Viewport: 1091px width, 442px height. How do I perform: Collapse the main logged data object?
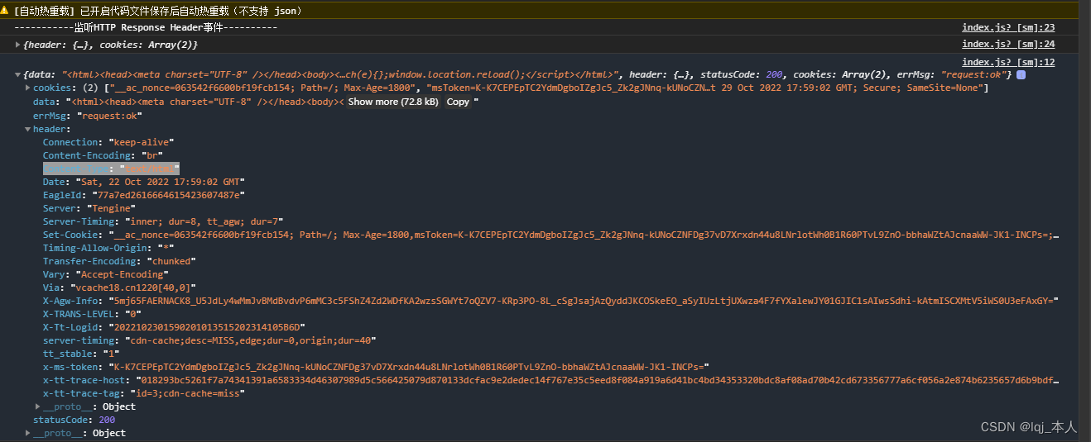pos(18,74)
